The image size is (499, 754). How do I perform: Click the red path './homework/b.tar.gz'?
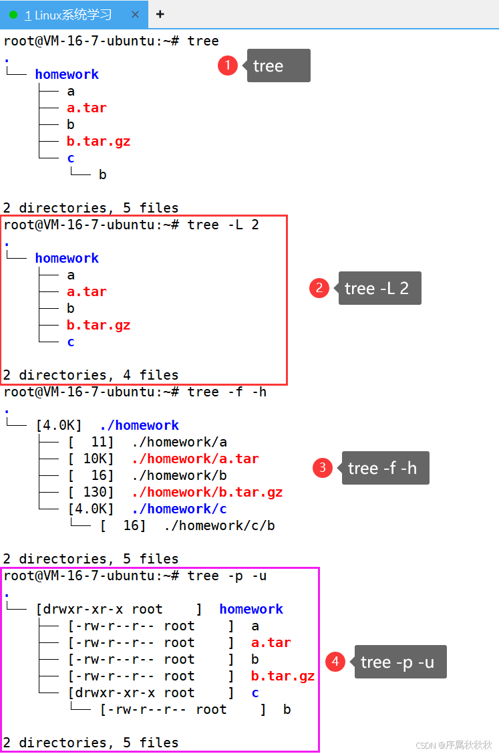(207, 493)
